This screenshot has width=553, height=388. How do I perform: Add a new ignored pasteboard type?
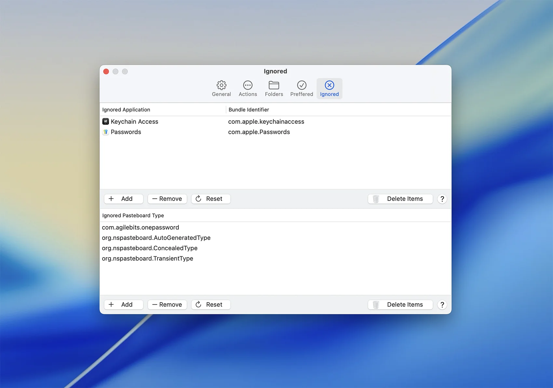point(123,305)
